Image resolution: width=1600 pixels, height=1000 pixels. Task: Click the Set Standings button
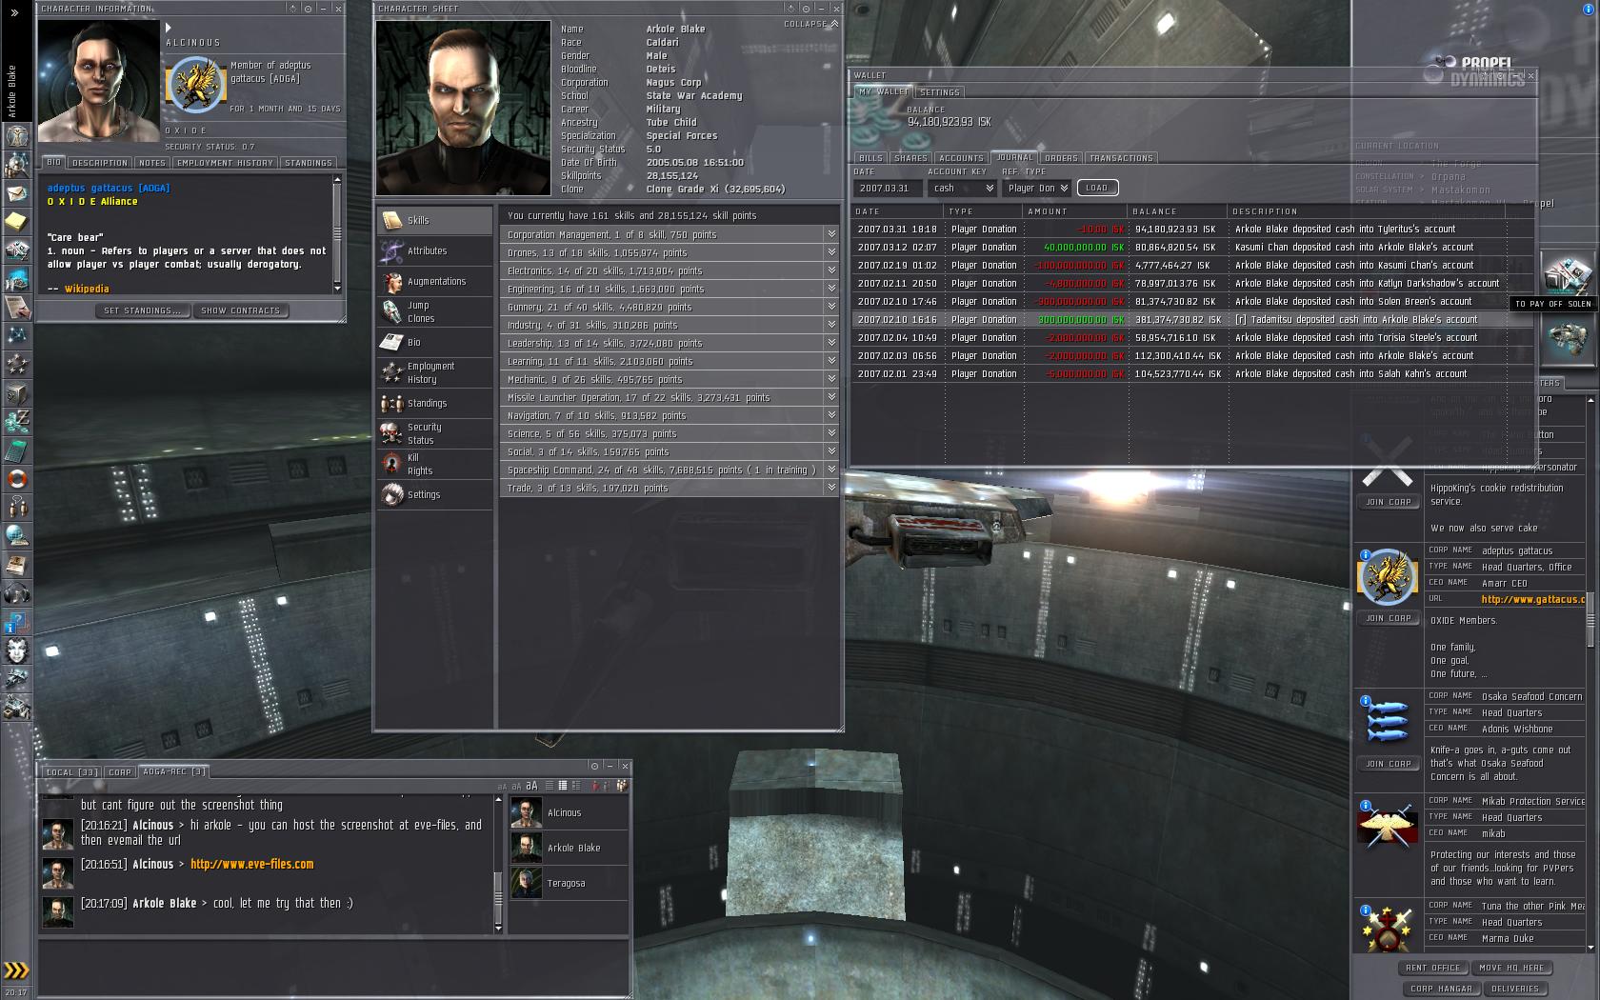[x=142, y=310]
